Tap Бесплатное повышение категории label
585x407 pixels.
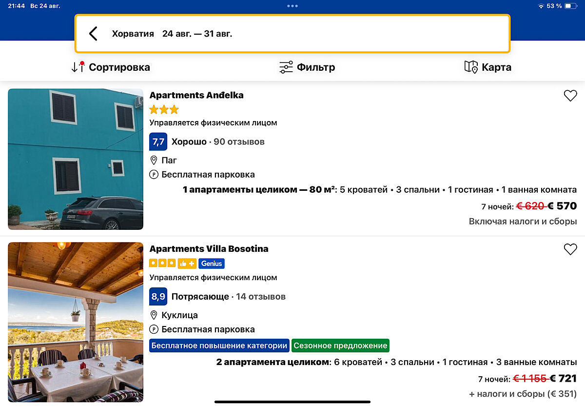pos(219,346)
